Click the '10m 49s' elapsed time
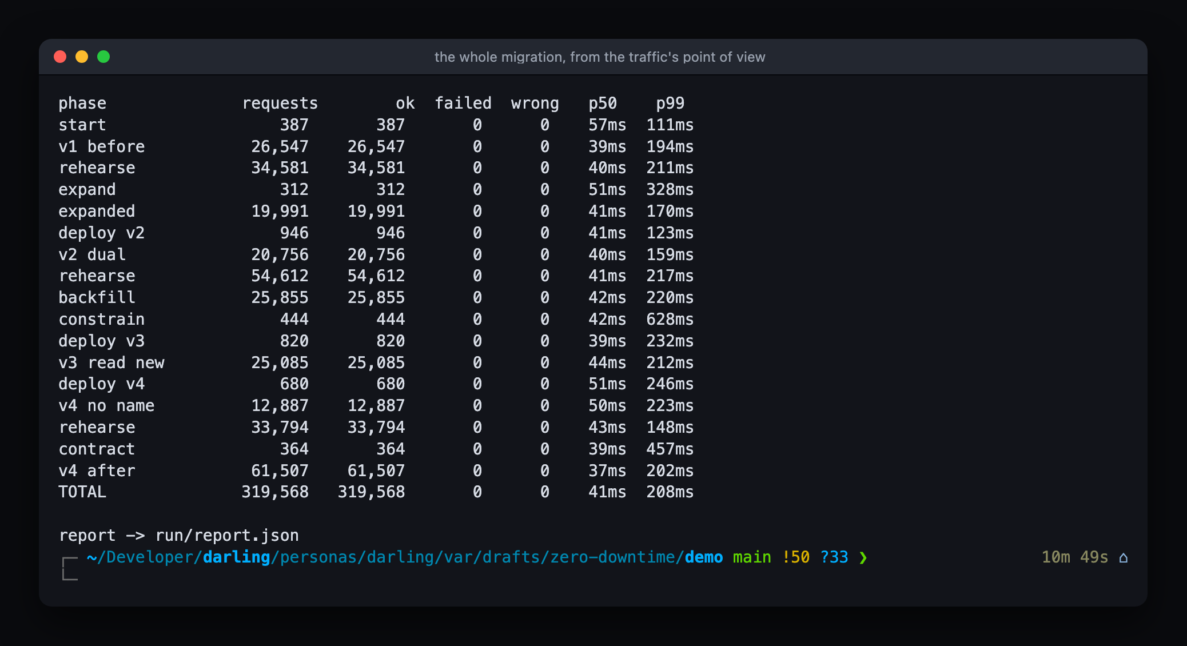 coord(1075,557)
